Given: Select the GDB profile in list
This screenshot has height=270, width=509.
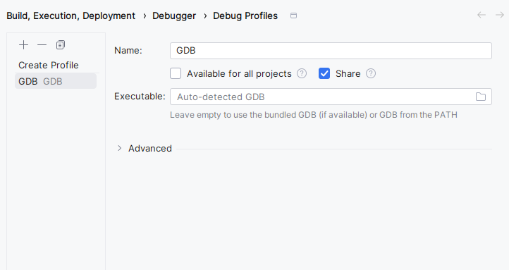Looking at the screenshot, I should (x=56, y=81).
